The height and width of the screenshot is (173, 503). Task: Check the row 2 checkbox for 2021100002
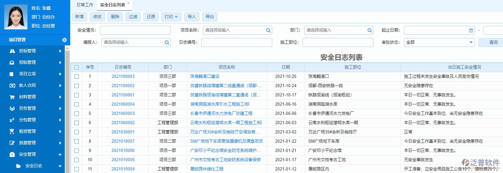[x=77, y=86]
